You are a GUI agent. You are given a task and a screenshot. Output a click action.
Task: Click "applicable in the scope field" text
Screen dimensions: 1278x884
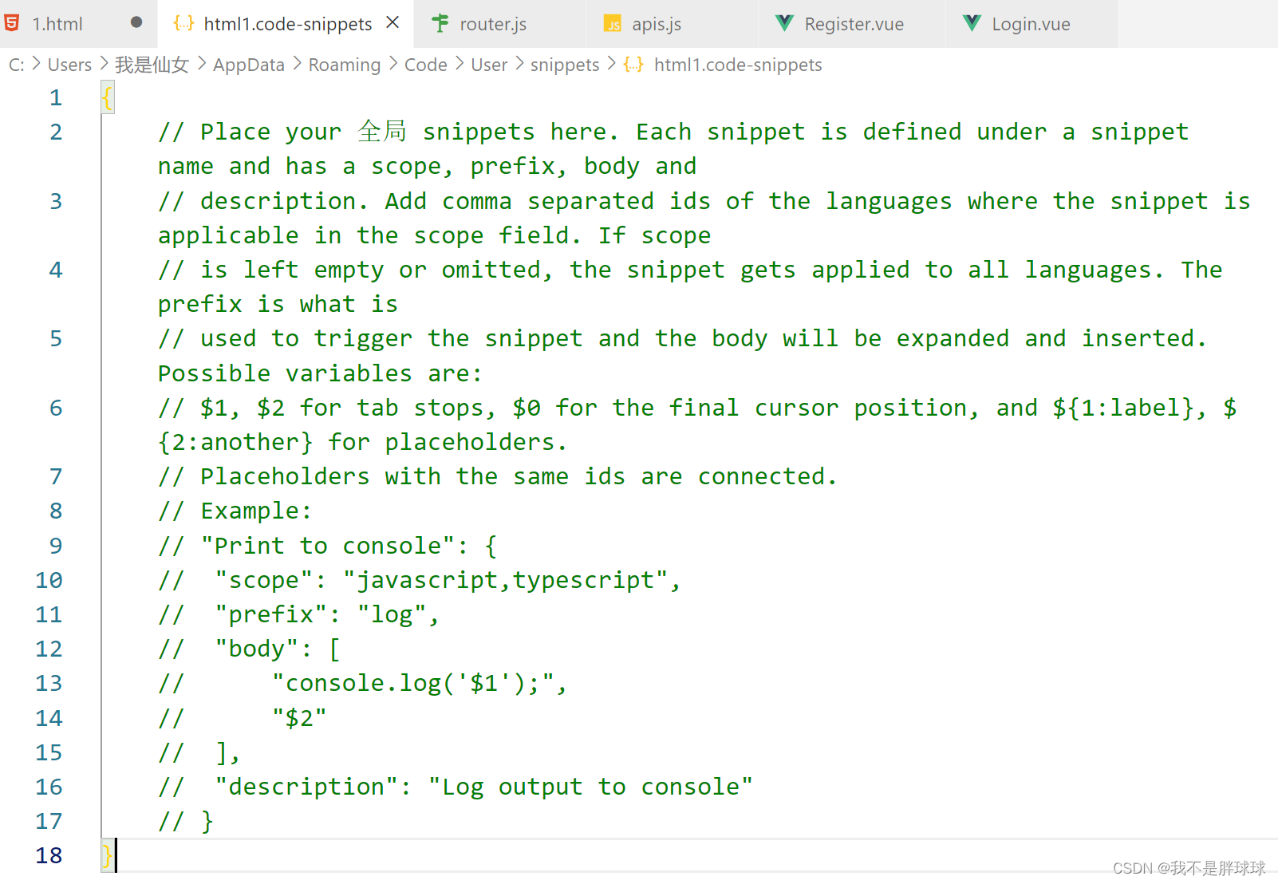tap(365, 235)
